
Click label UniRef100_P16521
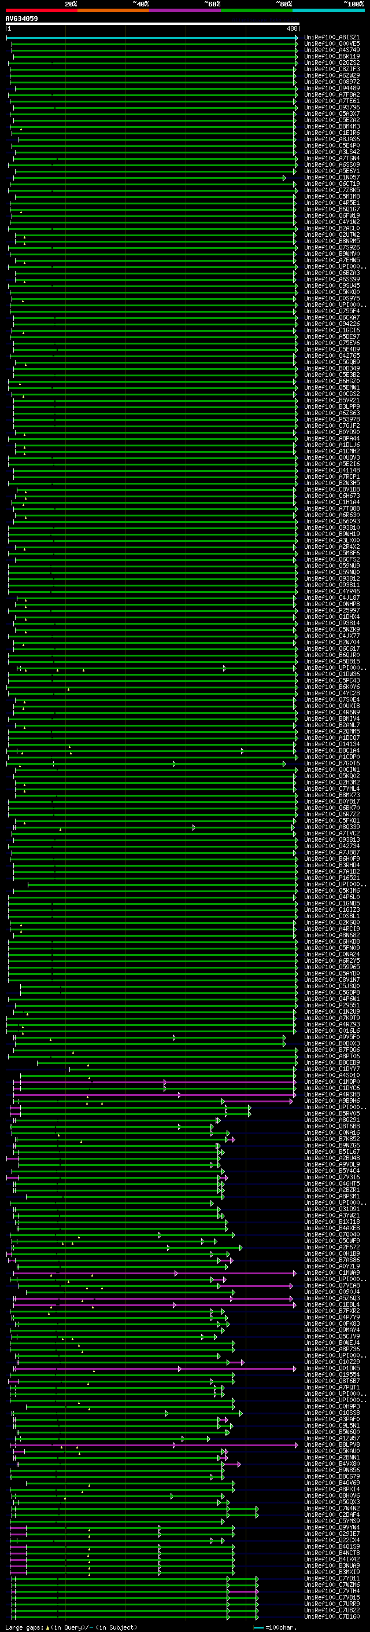332,878
